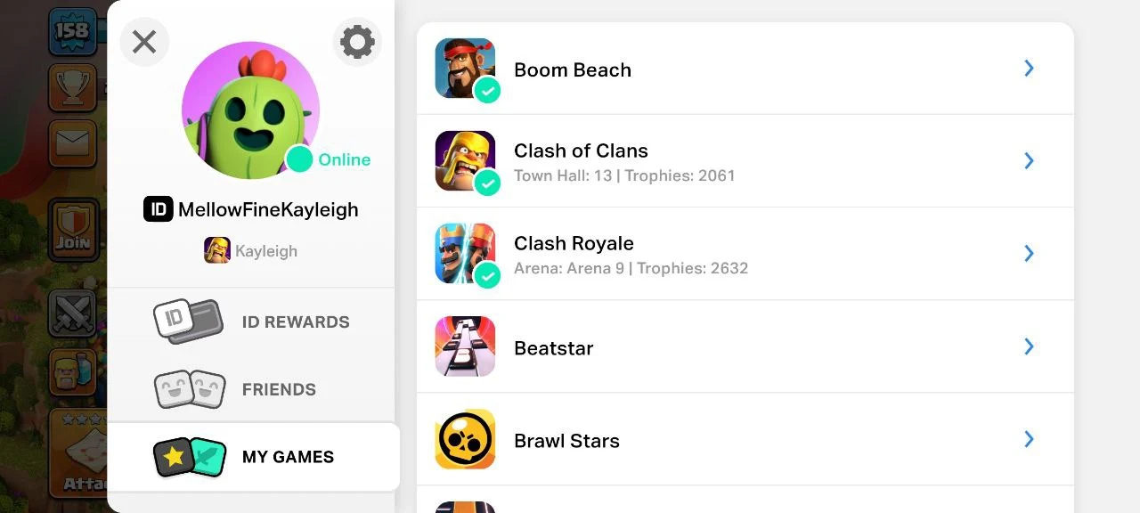1140x513 pixels.
Task: Expand Clash Royale chevron arrow
Action: coord(1029,254)
